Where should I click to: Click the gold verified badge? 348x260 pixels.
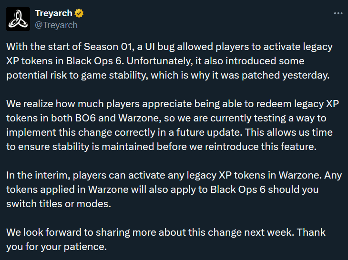[x=79, y=13]
